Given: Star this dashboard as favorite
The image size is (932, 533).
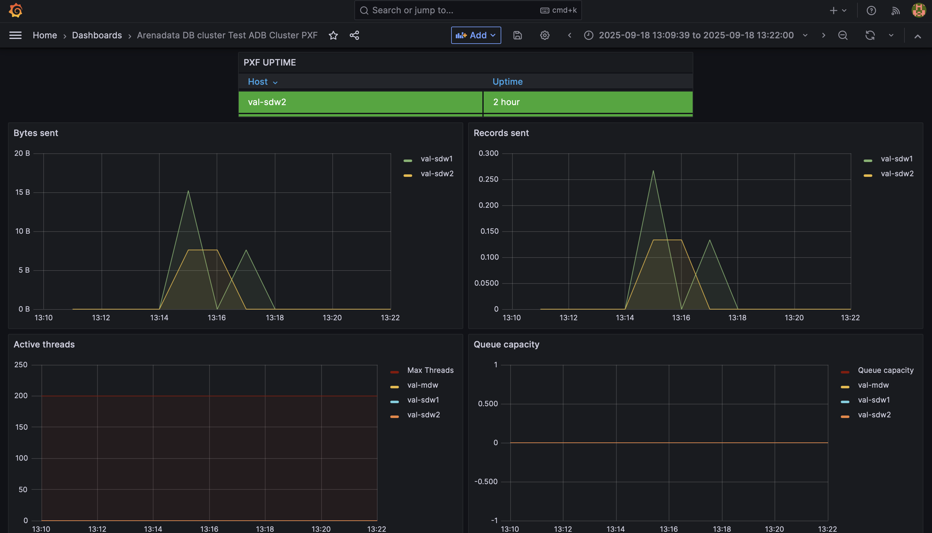Looking at the screenshot, I should (x=333, y=35).
